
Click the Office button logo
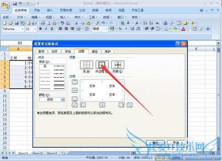point(6,6)
